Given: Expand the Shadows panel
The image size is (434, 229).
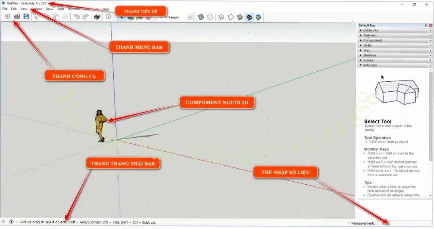Looking at the screenshot, I should coord(360,55).
